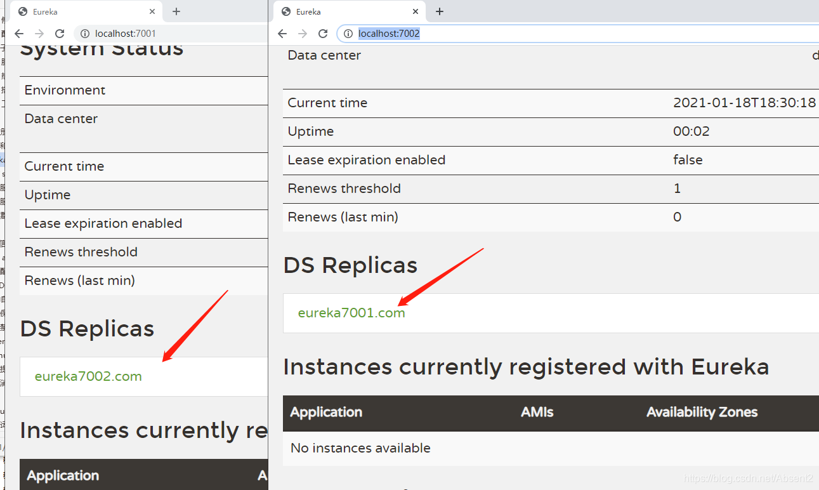The image size is (819, 490).
Task: Focus the localhost:7002 address bar
Action: (x=578, y=34)
